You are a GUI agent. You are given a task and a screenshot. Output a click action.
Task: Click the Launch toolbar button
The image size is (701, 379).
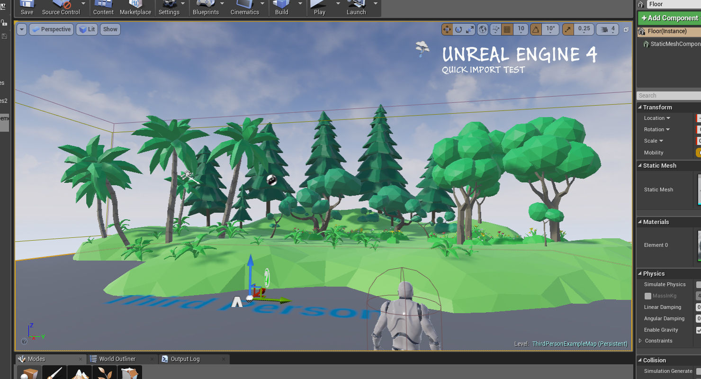click(x=356, y=8)
